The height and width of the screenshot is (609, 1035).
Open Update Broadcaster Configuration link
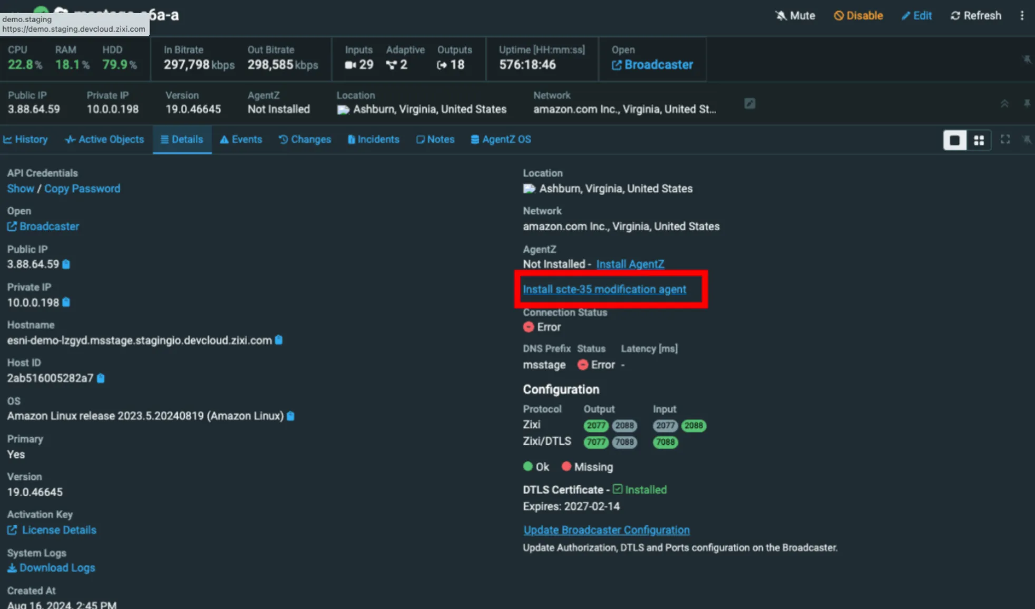point(607,530)
